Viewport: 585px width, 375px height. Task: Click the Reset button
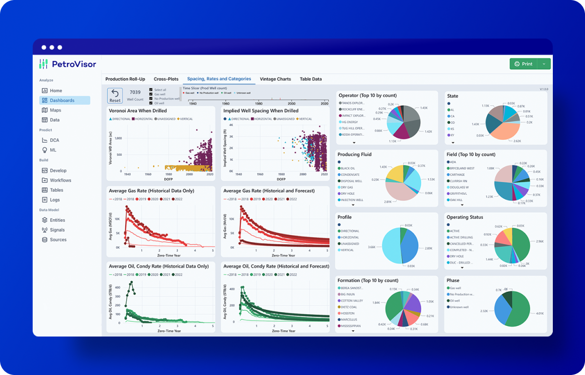pos(115,95)
